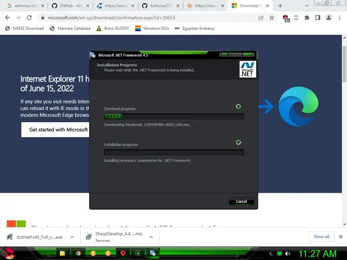
Task: Open a new tab with the plus button
Action: point(280,6)
